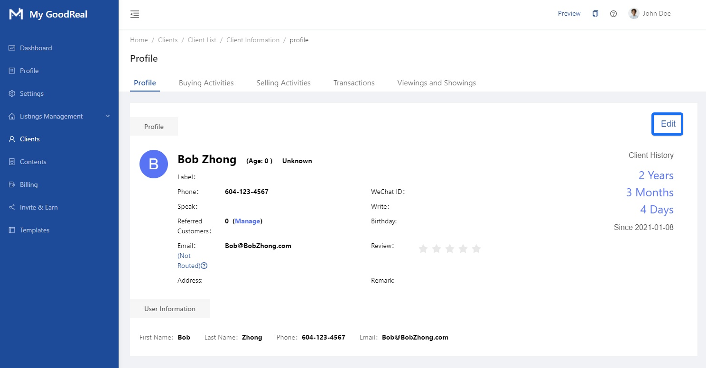Viewport: 706px width, 368px height.
Task: Click the My GoodReal logo
Action: click(x=16, y=14)
